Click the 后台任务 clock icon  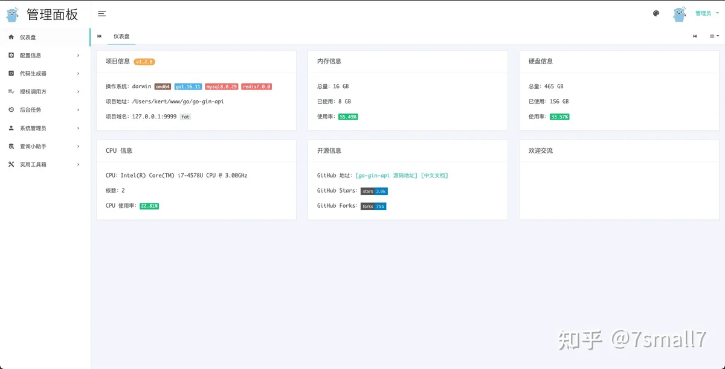point(11,109)
